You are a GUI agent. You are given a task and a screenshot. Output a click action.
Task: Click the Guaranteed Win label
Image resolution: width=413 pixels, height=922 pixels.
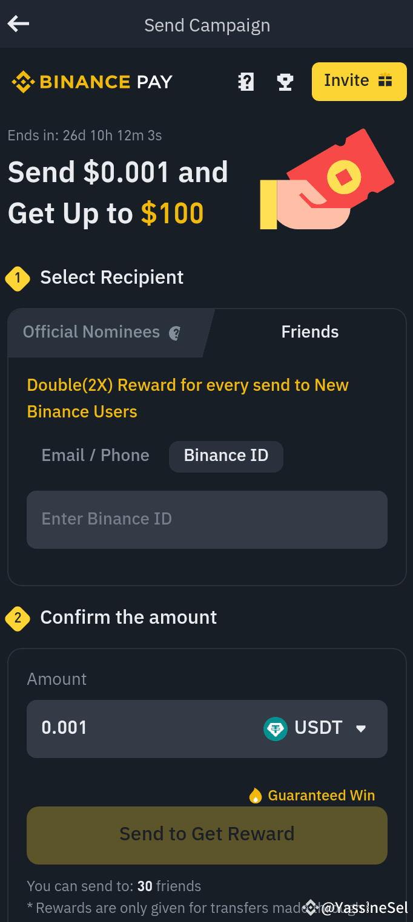coord(322,796)
